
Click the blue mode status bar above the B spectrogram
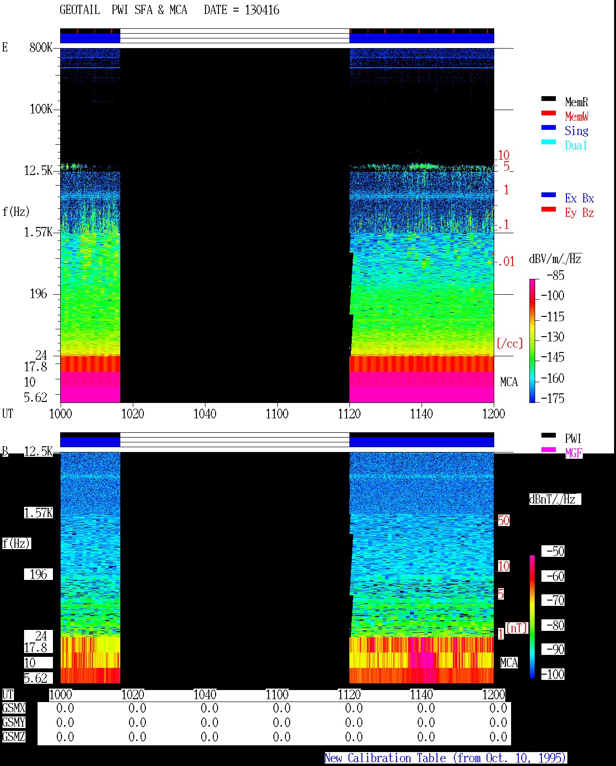(x=277, y=442)
